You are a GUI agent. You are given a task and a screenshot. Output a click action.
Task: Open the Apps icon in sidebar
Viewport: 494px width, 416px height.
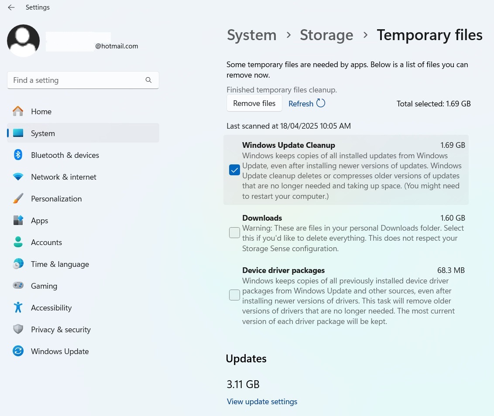click(x=18, y=221)
